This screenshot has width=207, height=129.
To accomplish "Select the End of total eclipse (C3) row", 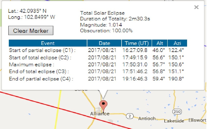I will tap(98, 71).
